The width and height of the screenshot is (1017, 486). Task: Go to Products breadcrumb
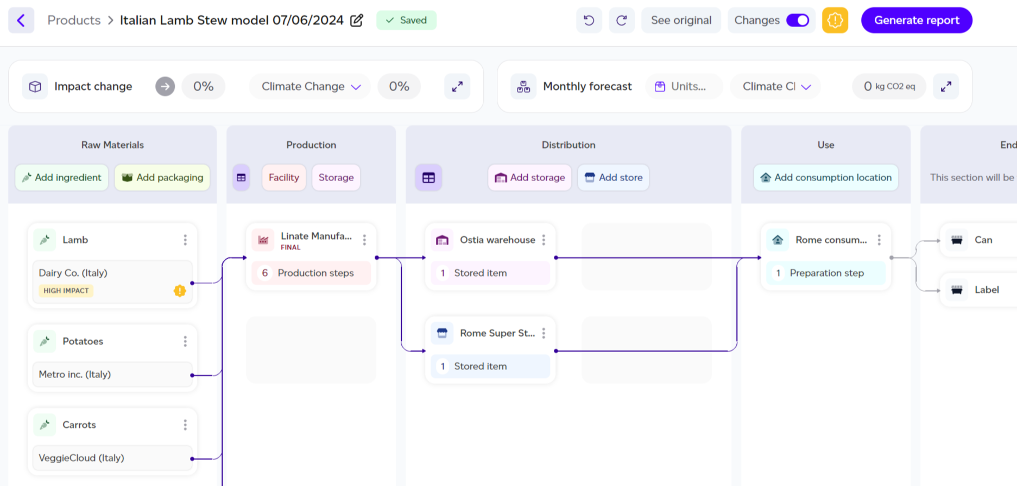click(74, 20)
